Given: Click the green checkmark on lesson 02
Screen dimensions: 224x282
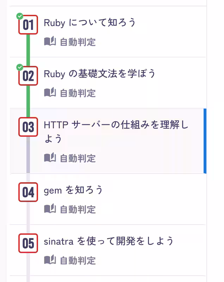Looking at the screenshot, I should tap(19, 67).
